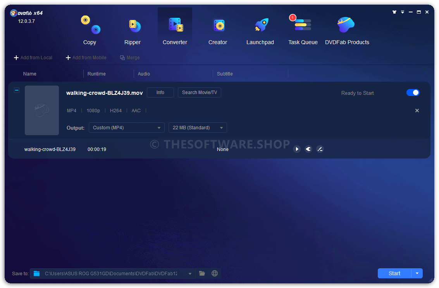Click the Subtitle column header
This screenshot has height=288, width=439.
click(225, 74)
